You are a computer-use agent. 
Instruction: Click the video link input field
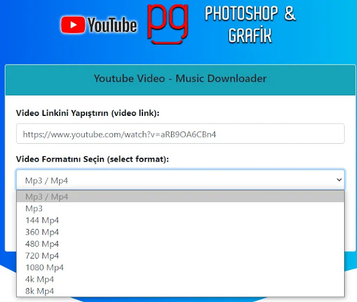(180, 134)
